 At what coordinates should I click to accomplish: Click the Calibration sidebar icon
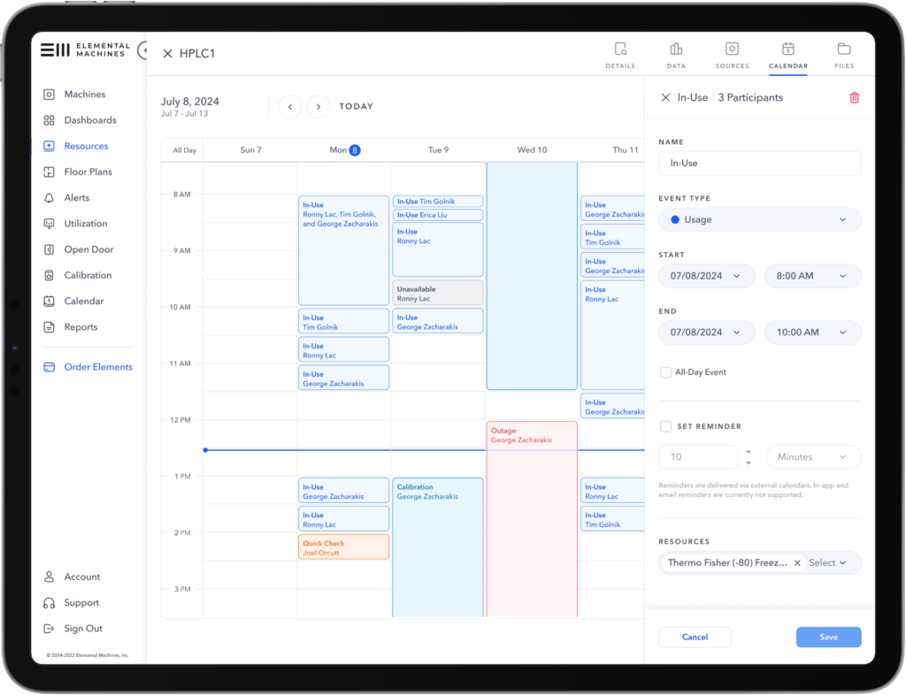pos(50,275)
